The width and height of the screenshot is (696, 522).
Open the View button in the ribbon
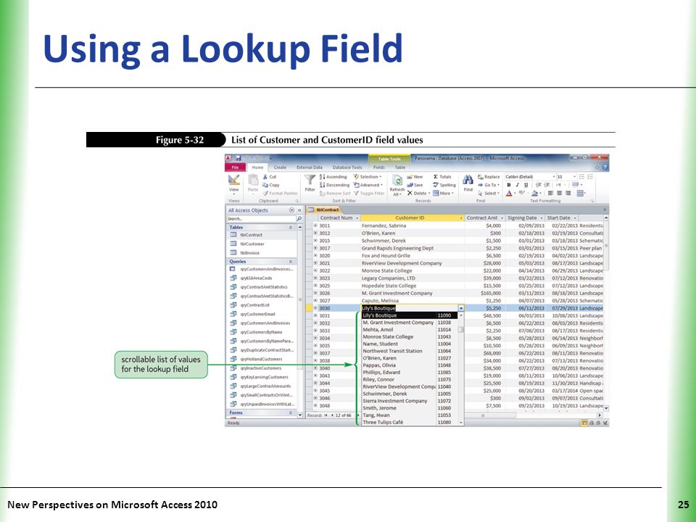click(233, 183)
